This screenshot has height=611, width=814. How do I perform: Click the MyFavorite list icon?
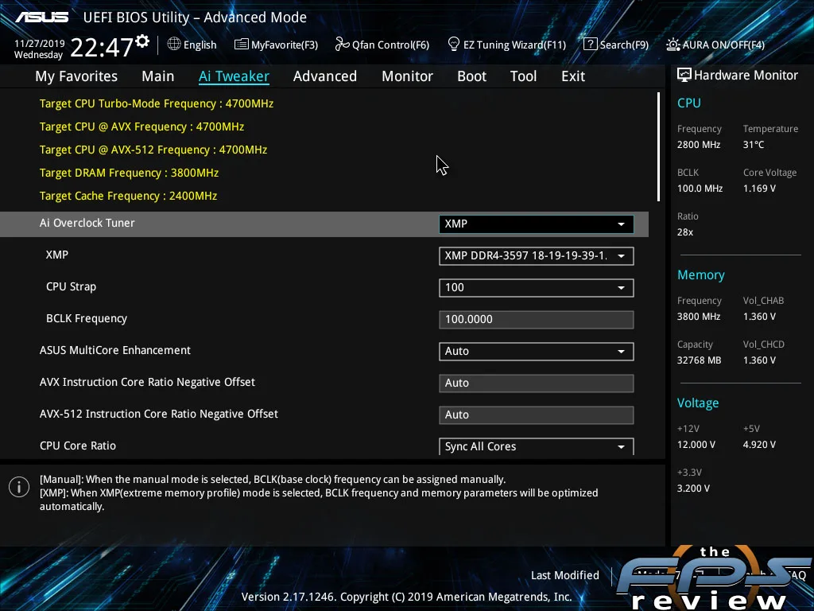[x=242, y=45]
